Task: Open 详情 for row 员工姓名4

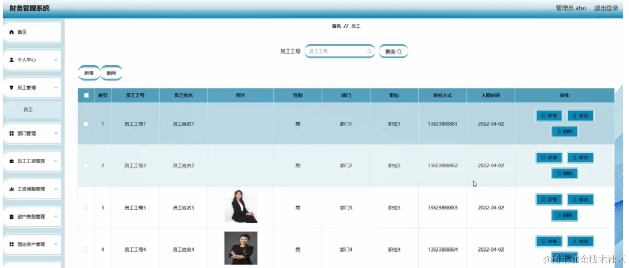Action: (x=548, y=241)
